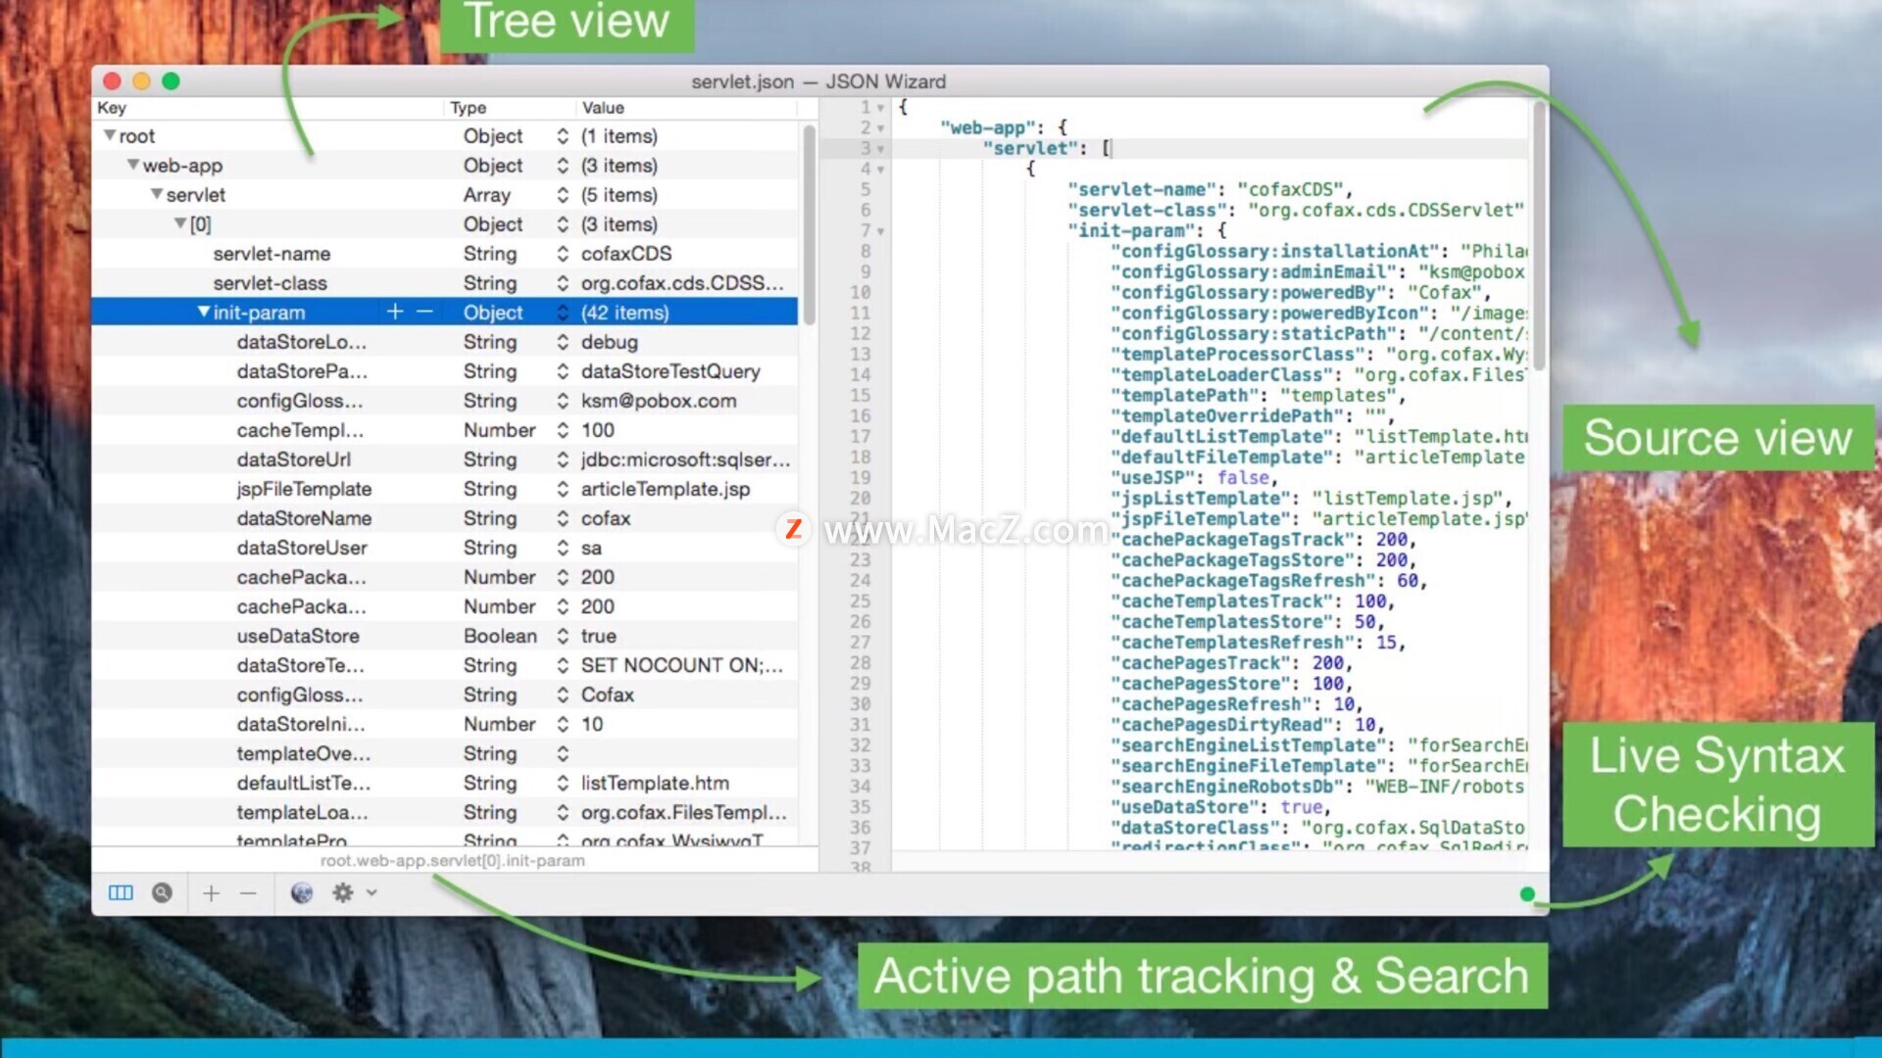Sort by the Type column header
Viewport: 1882px width, 1058px height.
pyautogui.click(x=510, y=108)
